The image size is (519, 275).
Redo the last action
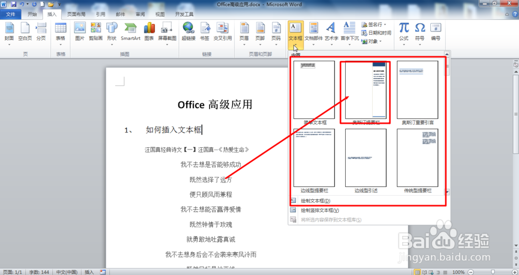[x=34, y=4]
